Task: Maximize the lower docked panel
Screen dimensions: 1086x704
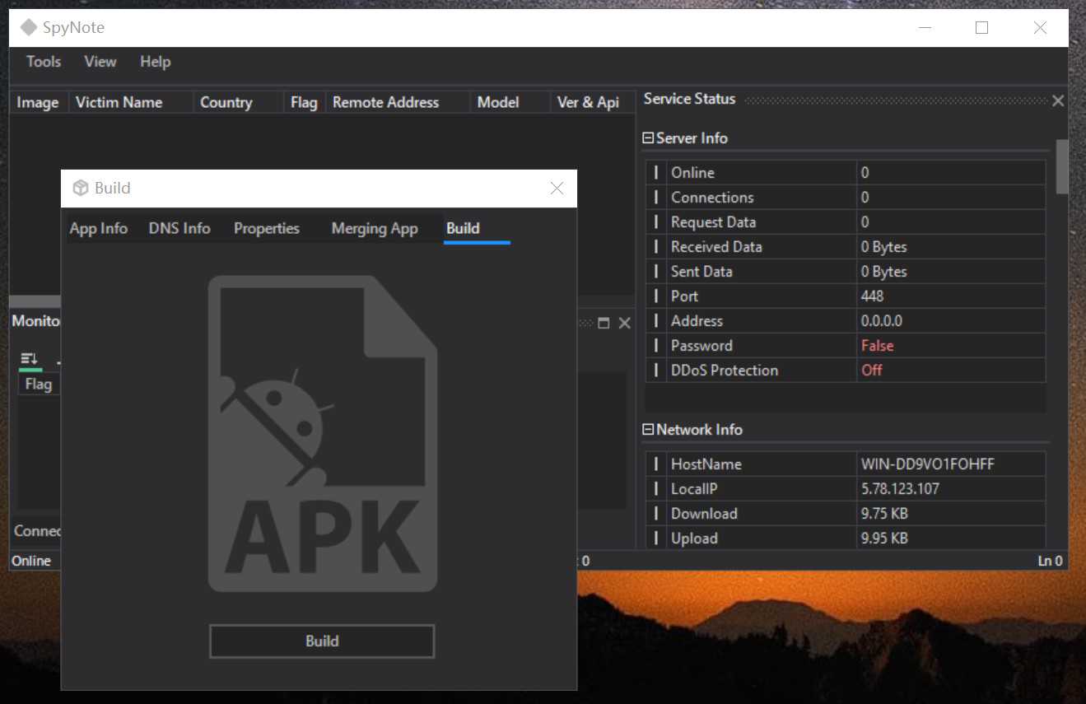Action: [604, 324]
